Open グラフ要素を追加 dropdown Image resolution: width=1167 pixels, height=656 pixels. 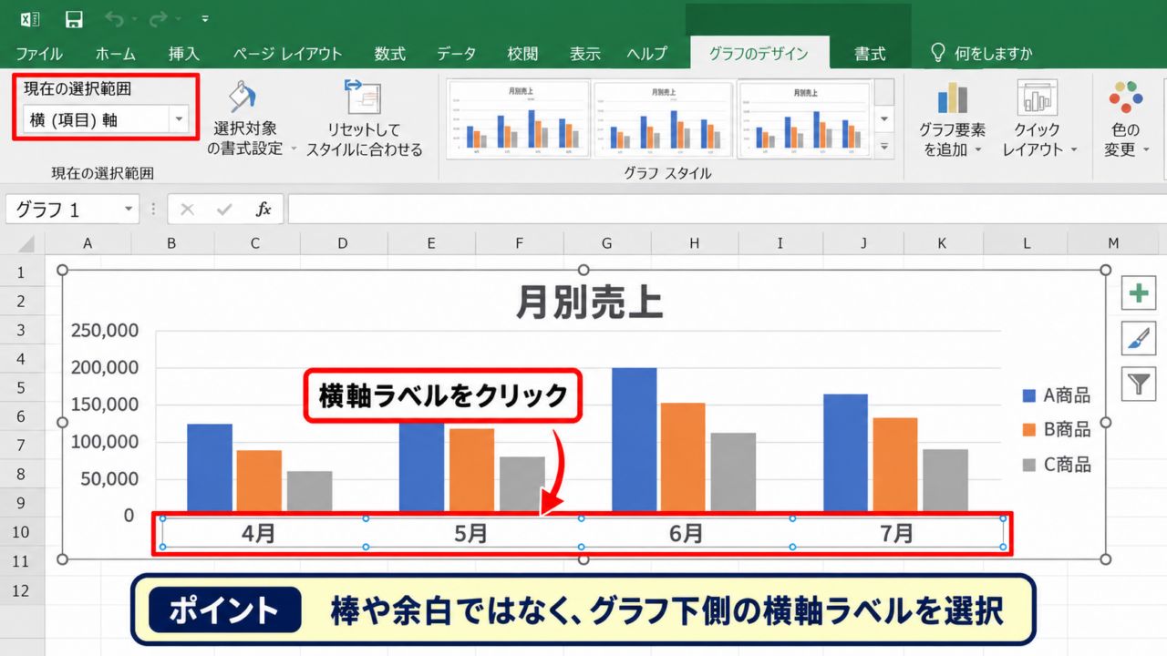click(x=952, y=118)
